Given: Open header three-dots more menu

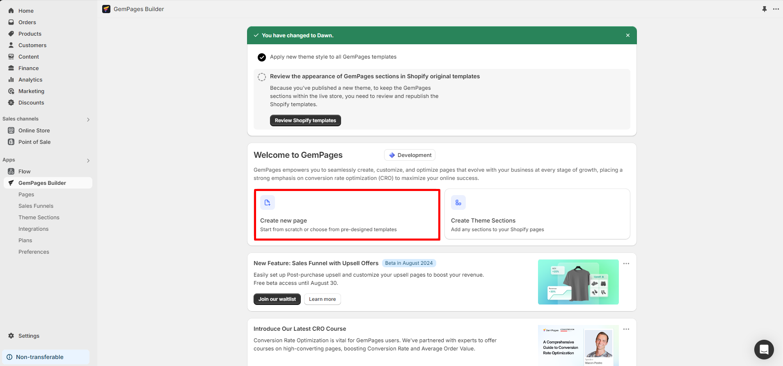Looking at the screenshot, I should point(776,9).
